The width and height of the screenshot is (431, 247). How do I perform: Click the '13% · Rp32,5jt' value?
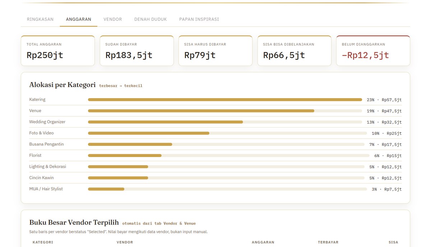[384, 122]
